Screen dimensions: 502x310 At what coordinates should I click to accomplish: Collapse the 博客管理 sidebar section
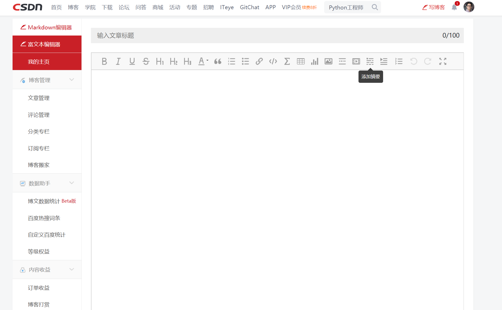click(x=71, y=80)
